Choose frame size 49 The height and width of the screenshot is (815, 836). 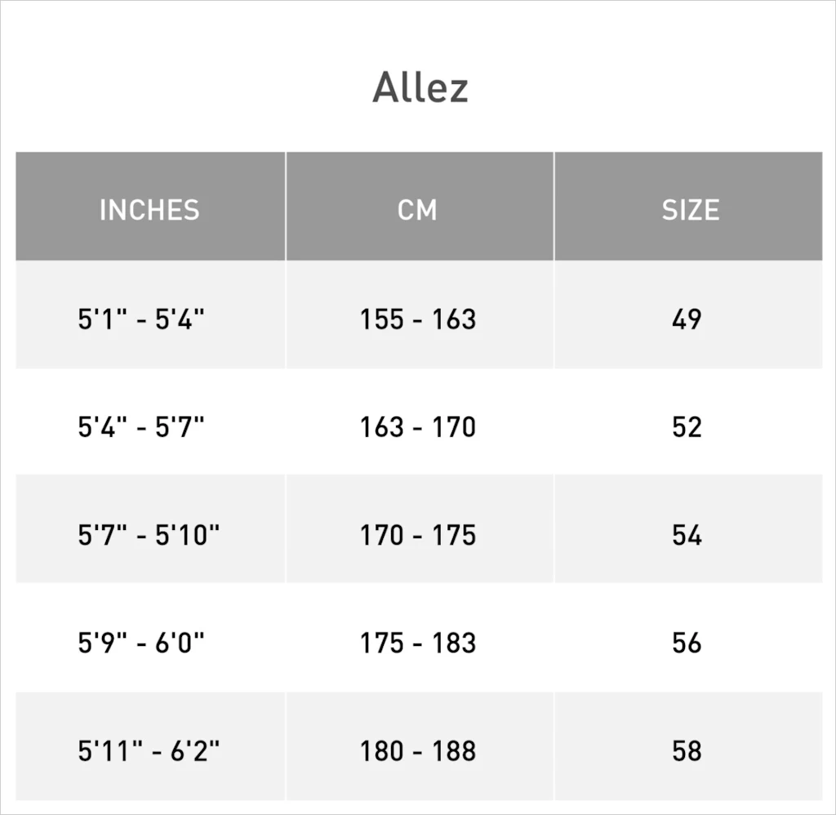pos(688,314)
